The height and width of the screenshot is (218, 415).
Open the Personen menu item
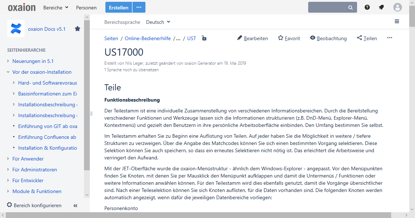86,8
